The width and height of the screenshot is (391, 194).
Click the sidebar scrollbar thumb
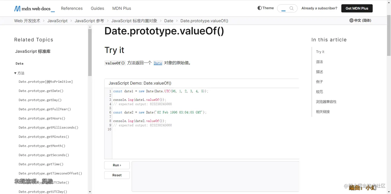pos(90,52)
